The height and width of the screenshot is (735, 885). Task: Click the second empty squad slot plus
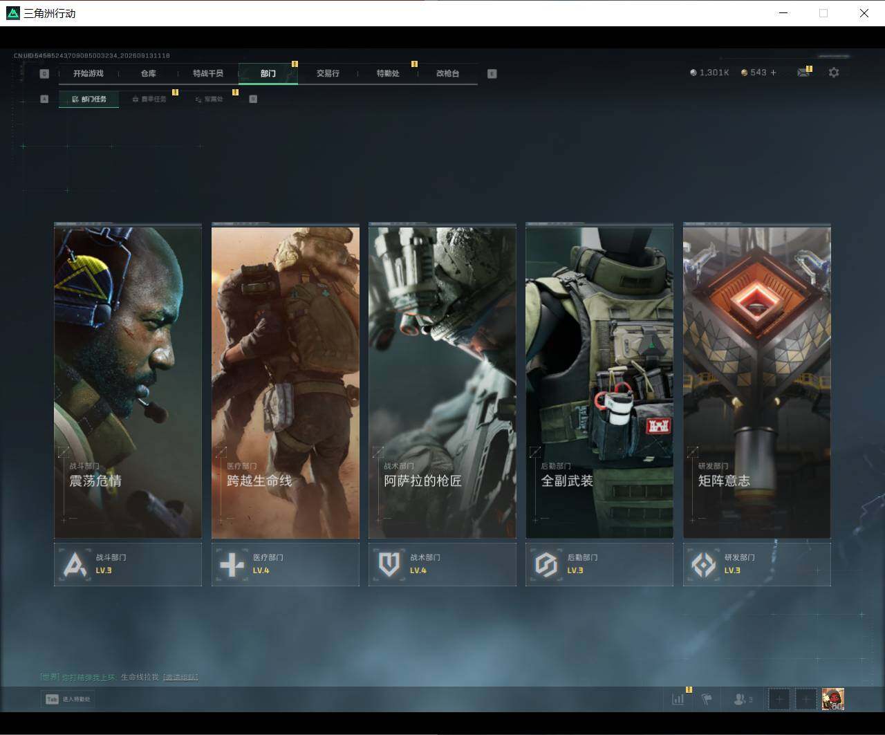pos(805,699)
